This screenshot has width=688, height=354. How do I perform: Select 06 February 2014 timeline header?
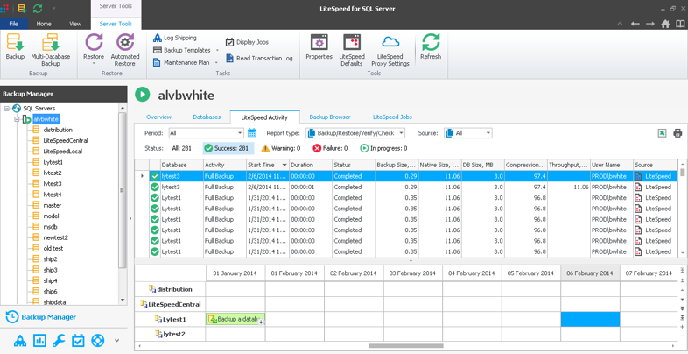[x=590, y=273]
